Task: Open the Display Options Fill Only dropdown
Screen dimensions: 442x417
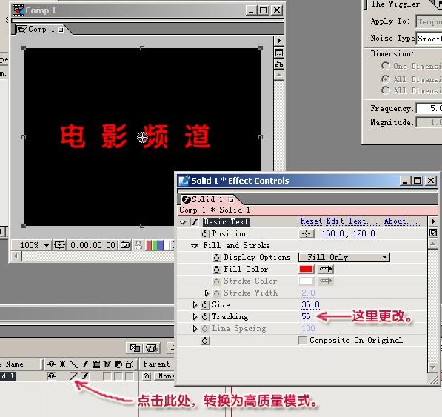Action: coord(344,257)
